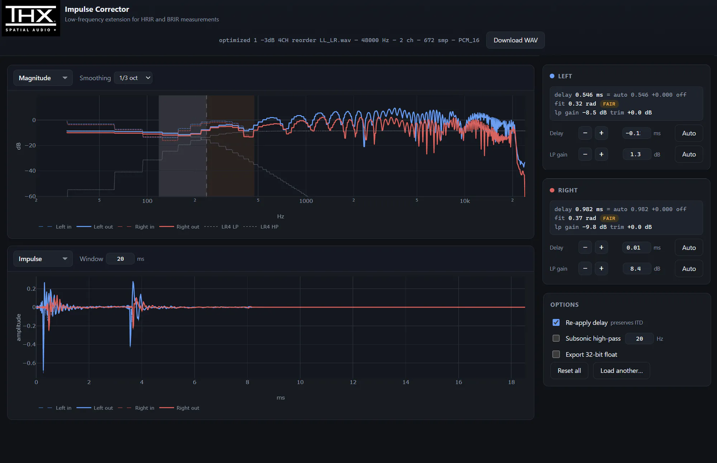Toggle Left in legend in Impulse plot
Image resolution: width=717 pixels, height=463 pixels.
pos(55,408)
